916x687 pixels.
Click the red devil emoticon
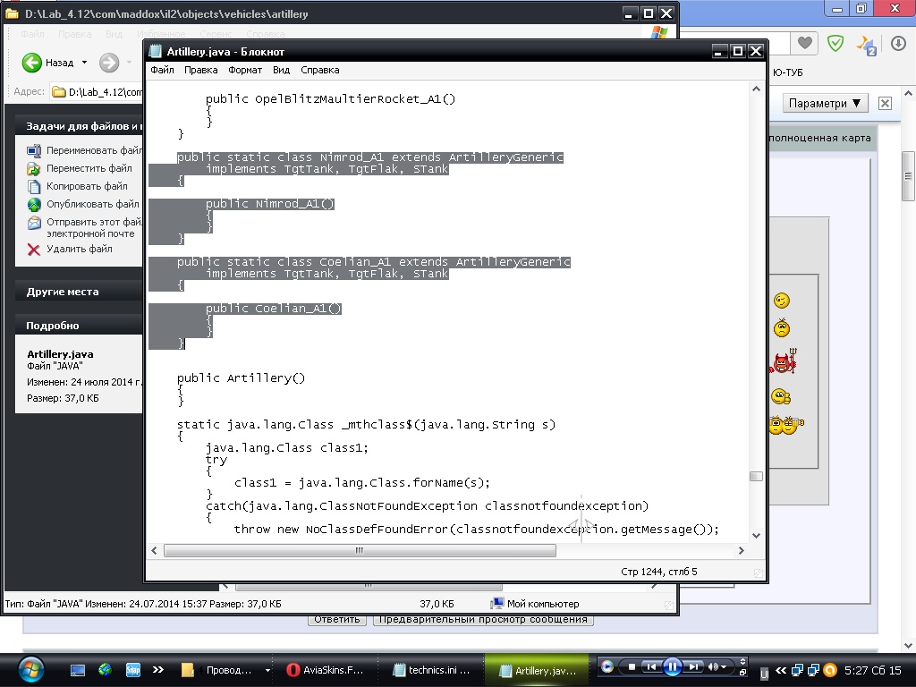[784, 363]
